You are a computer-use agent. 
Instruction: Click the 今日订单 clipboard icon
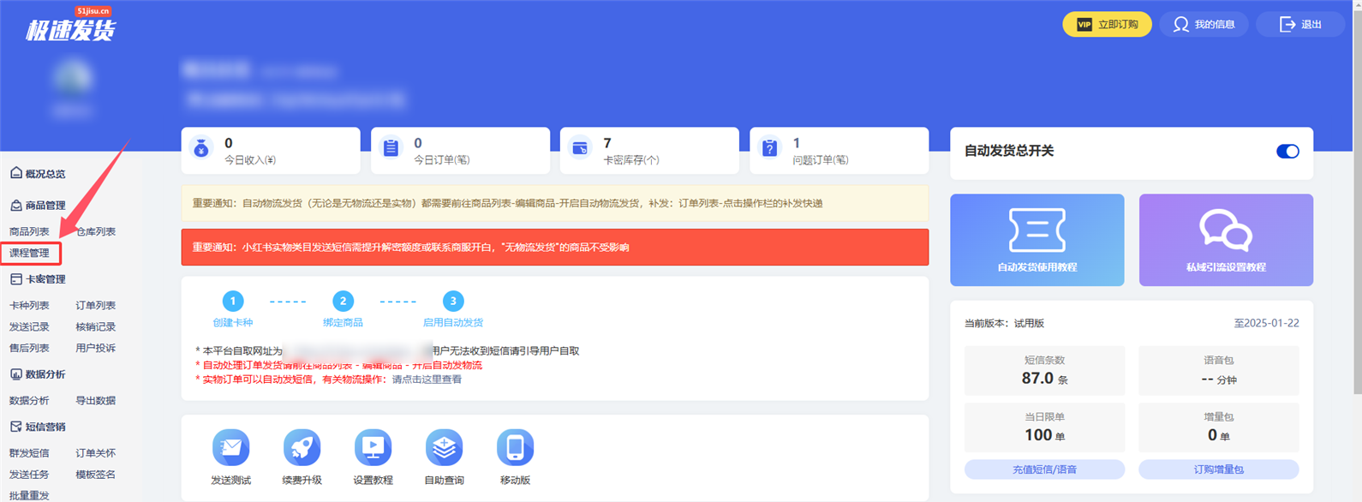coord(391,149)
